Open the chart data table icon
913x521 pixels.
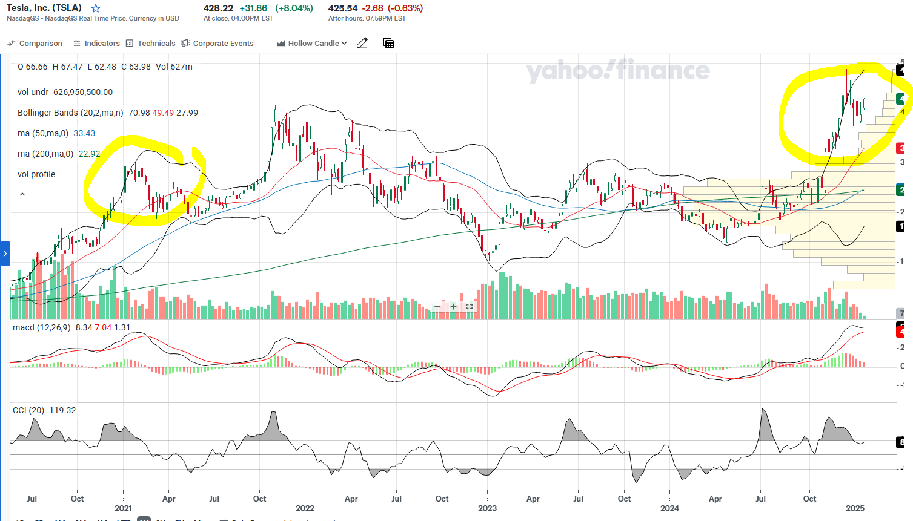388,43
